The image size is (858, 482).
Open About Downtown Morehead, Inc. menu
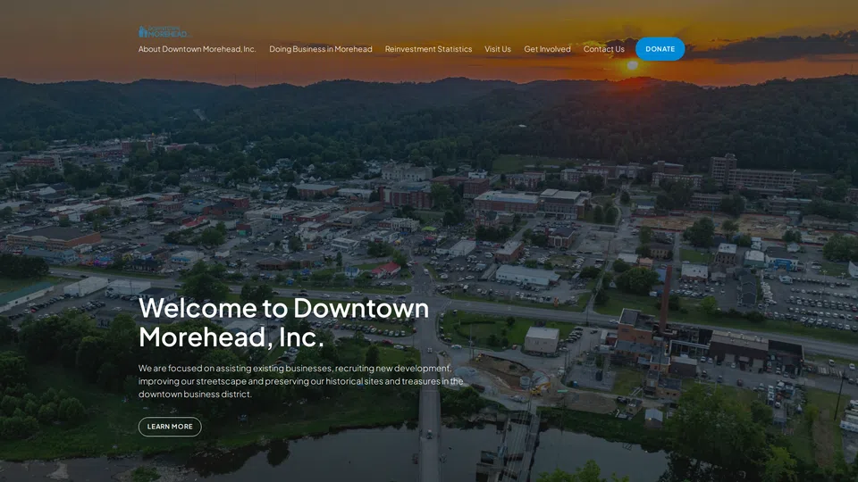(197, 49)
